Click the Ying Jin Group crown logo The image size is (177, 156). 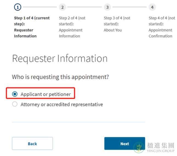[139, 148]
